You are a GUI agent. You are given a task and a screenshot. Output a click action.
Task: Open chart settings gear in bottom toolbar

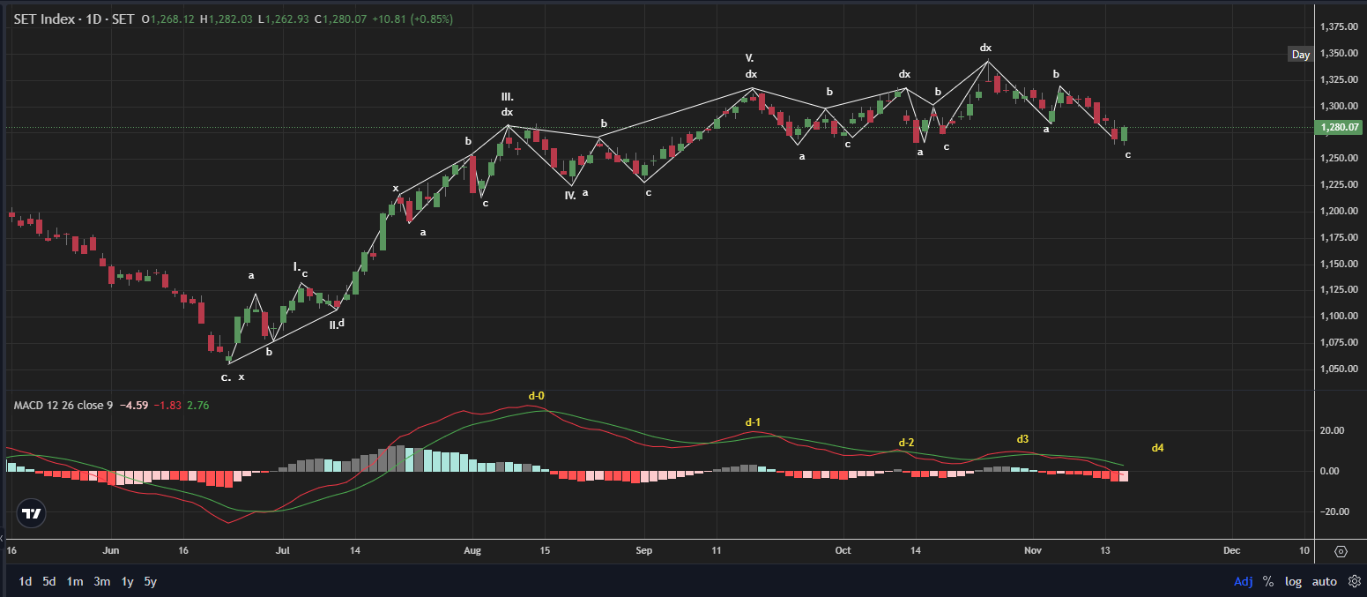tap(1355, 581)
